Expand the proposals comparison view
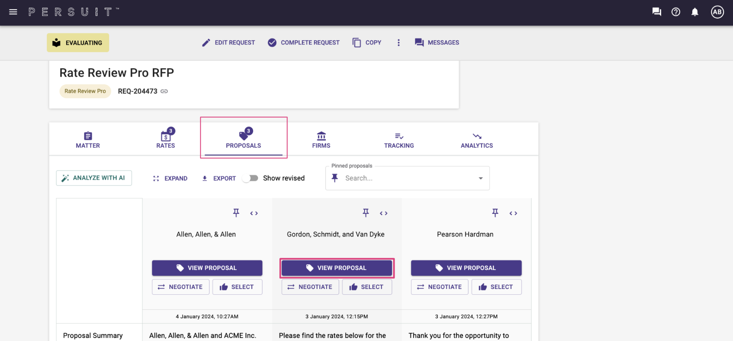733x341 pixels. 170,178
